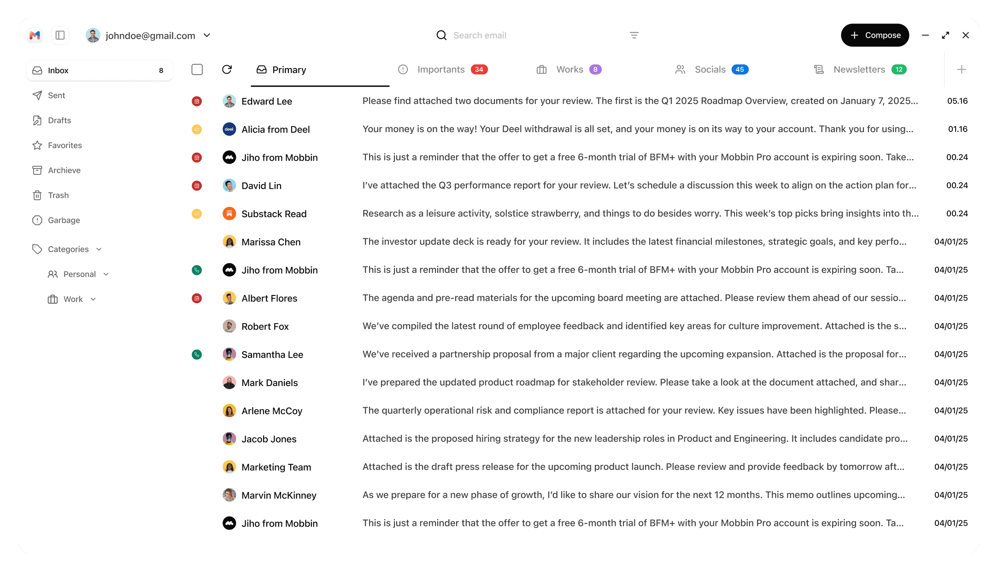998x572 pixels.
Task: Open the search filter options icon
Action: click(x=634, y=35)
